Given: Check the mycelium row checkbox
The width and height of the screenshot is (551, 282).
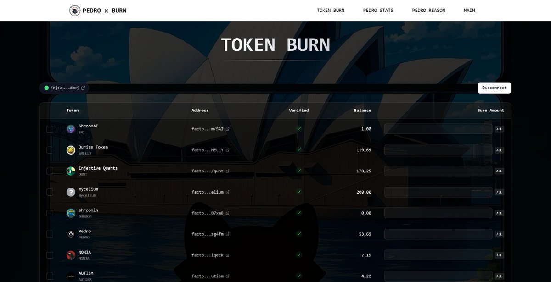Looking at the screenshot, I should point(50,192).
